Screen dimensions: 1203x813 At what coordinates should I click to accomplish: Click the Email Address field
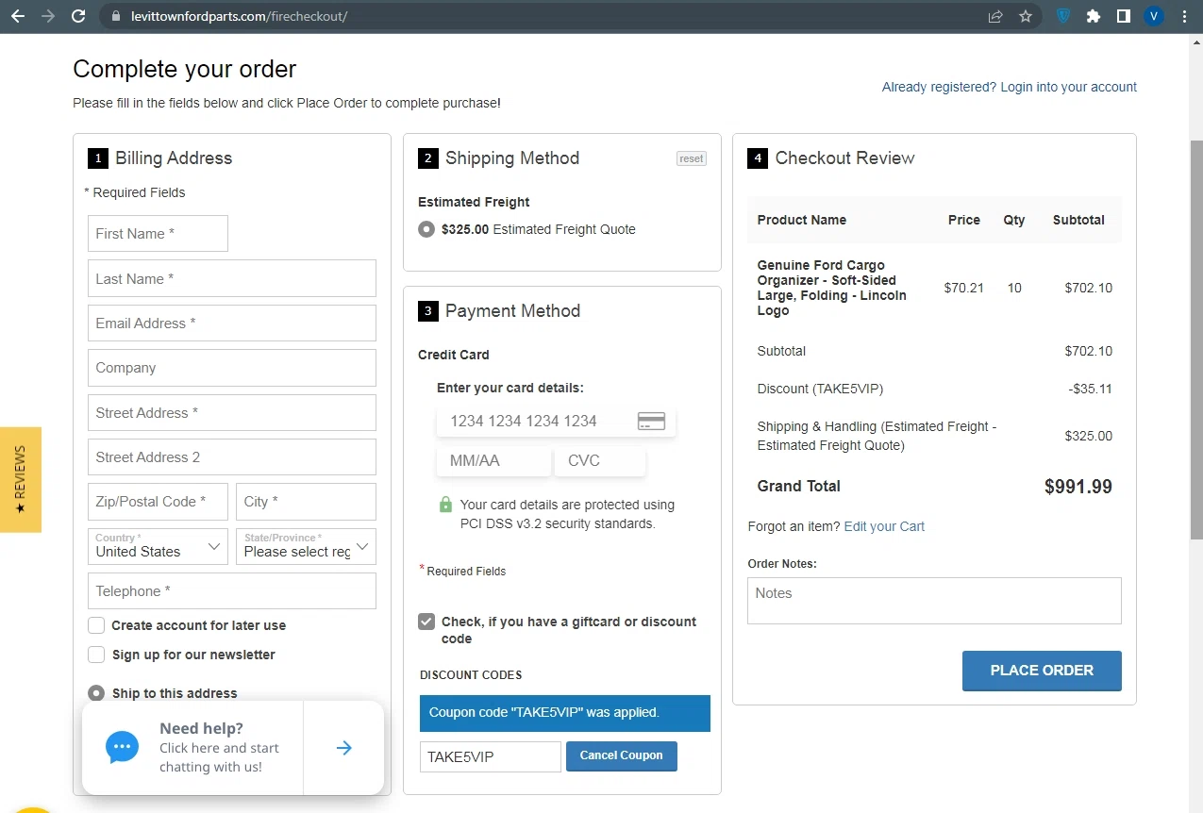tap(232, 323)
